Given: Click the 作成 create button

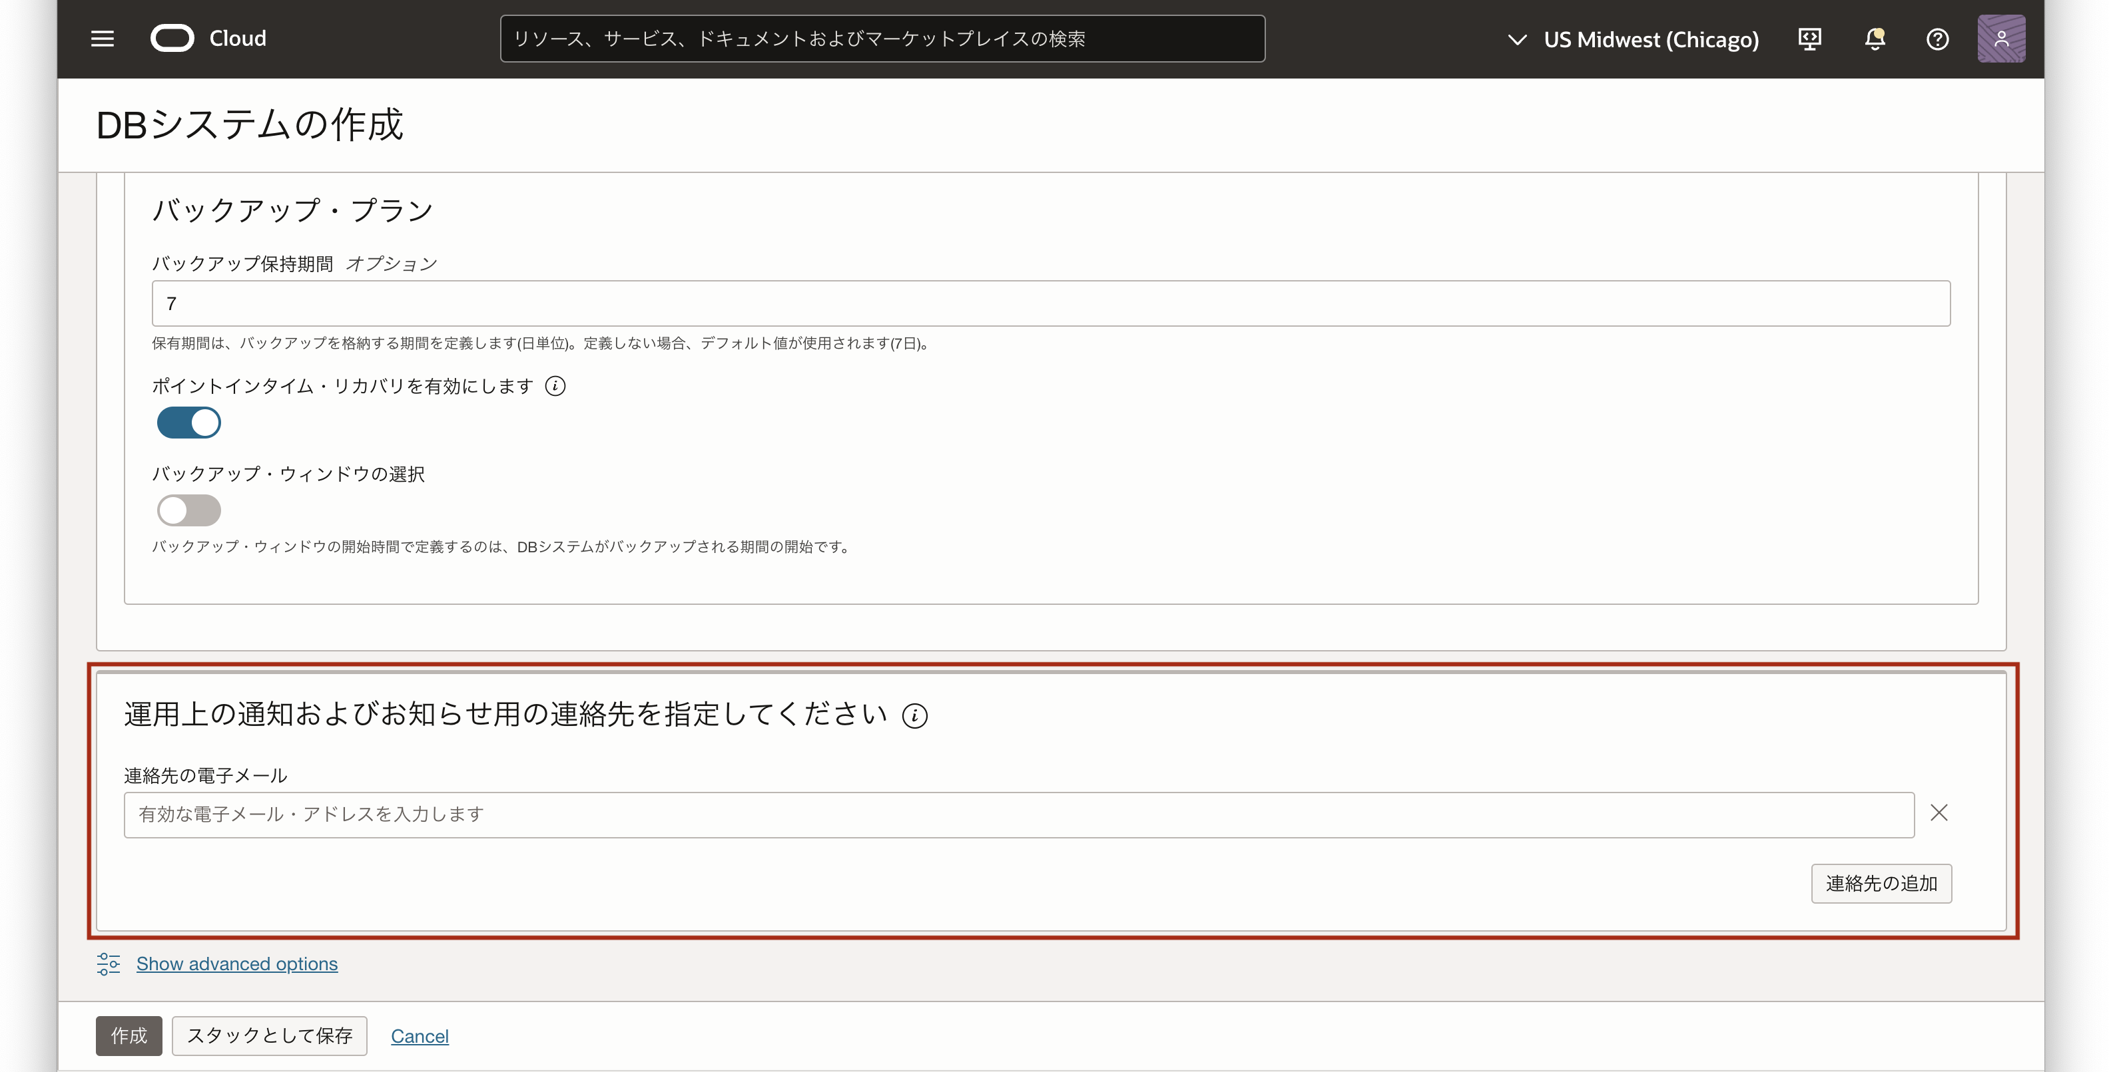Looking at the screenshot, I should coord(129,1036).
